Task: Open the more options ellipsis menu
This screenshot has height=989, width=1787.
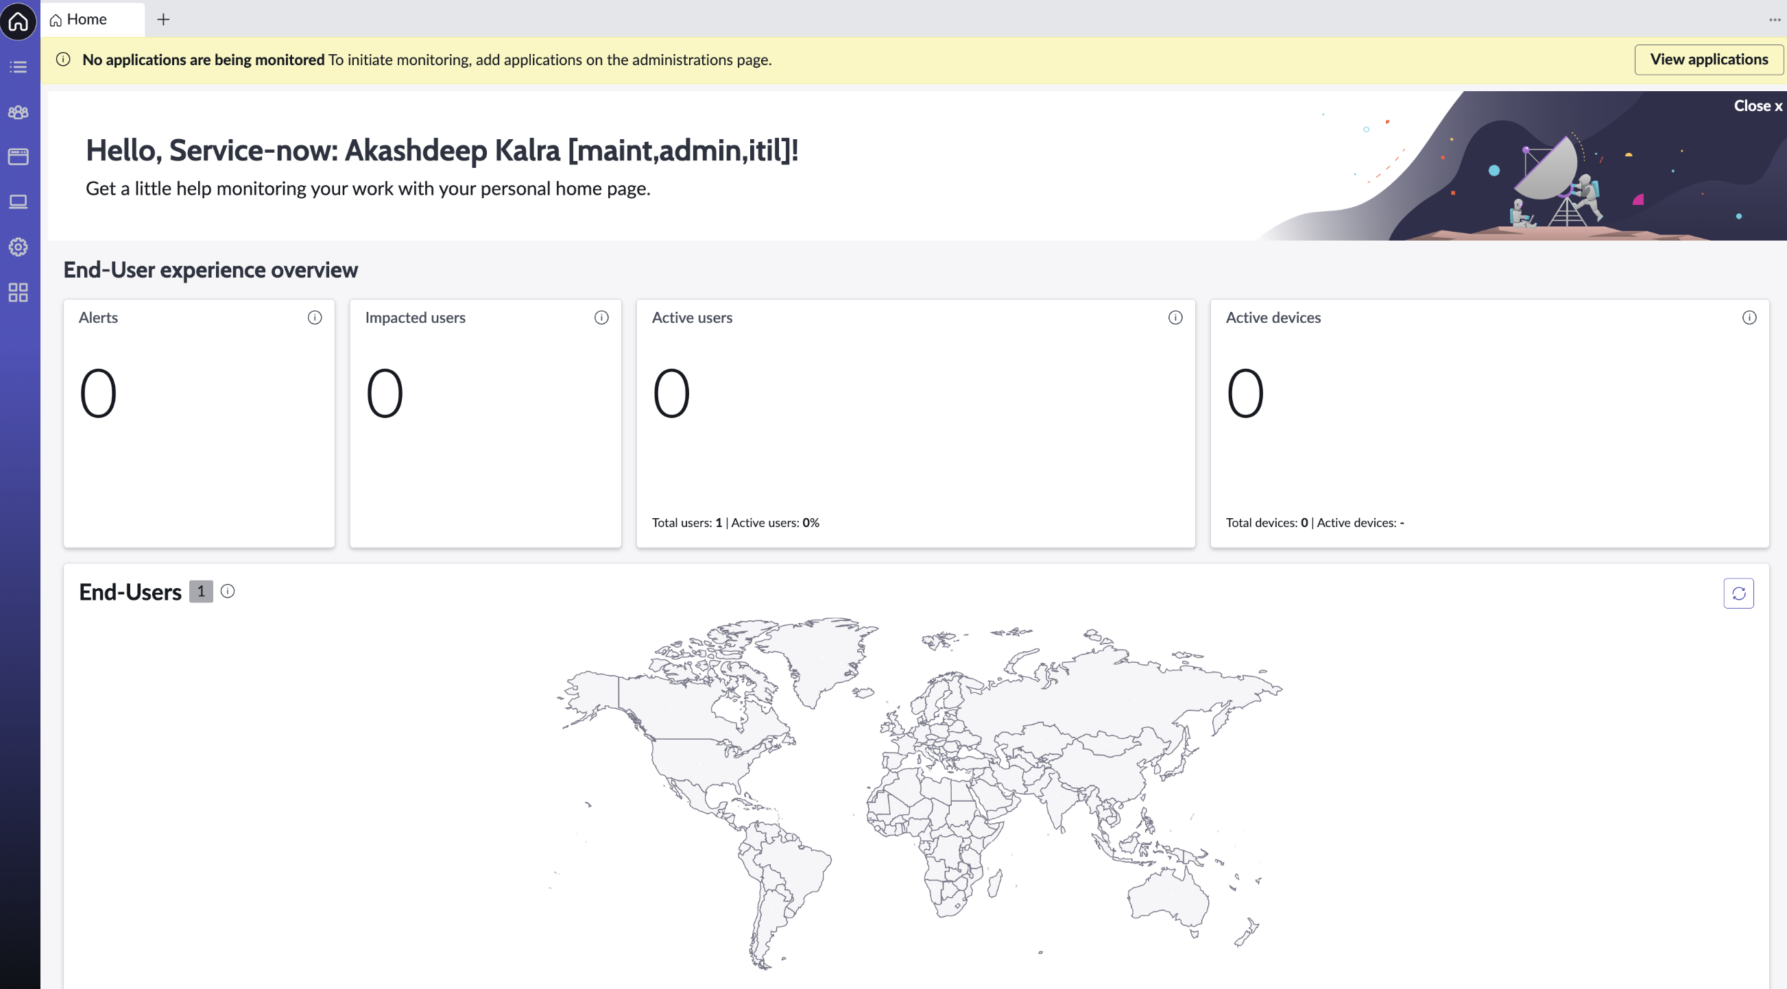Action: (1775, 19)
